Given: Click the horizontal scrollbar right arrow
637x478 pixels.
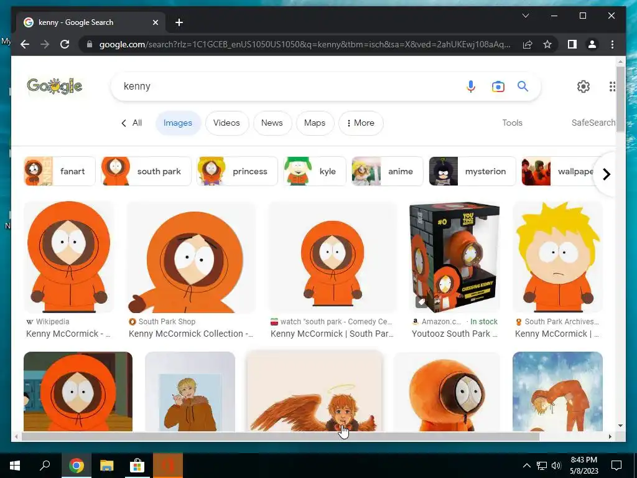Looking at the screenshot, I should point(610,436).
